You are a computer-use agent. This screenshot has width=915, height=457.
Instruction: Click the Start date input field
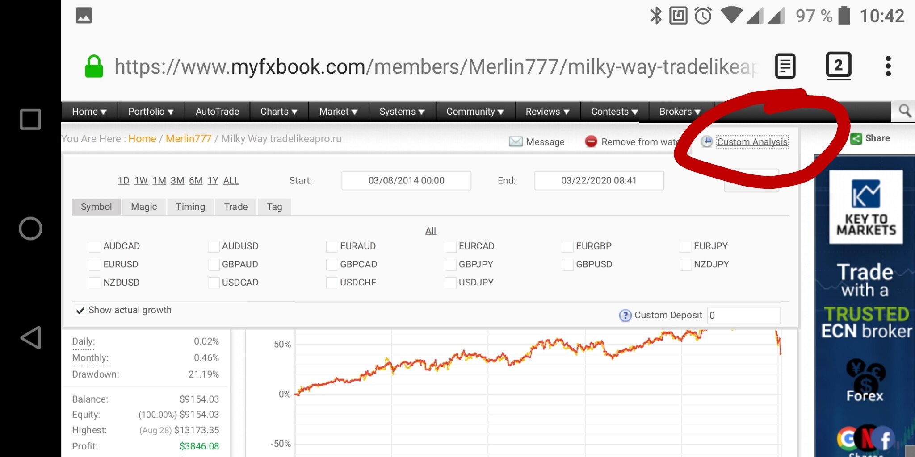406,181
